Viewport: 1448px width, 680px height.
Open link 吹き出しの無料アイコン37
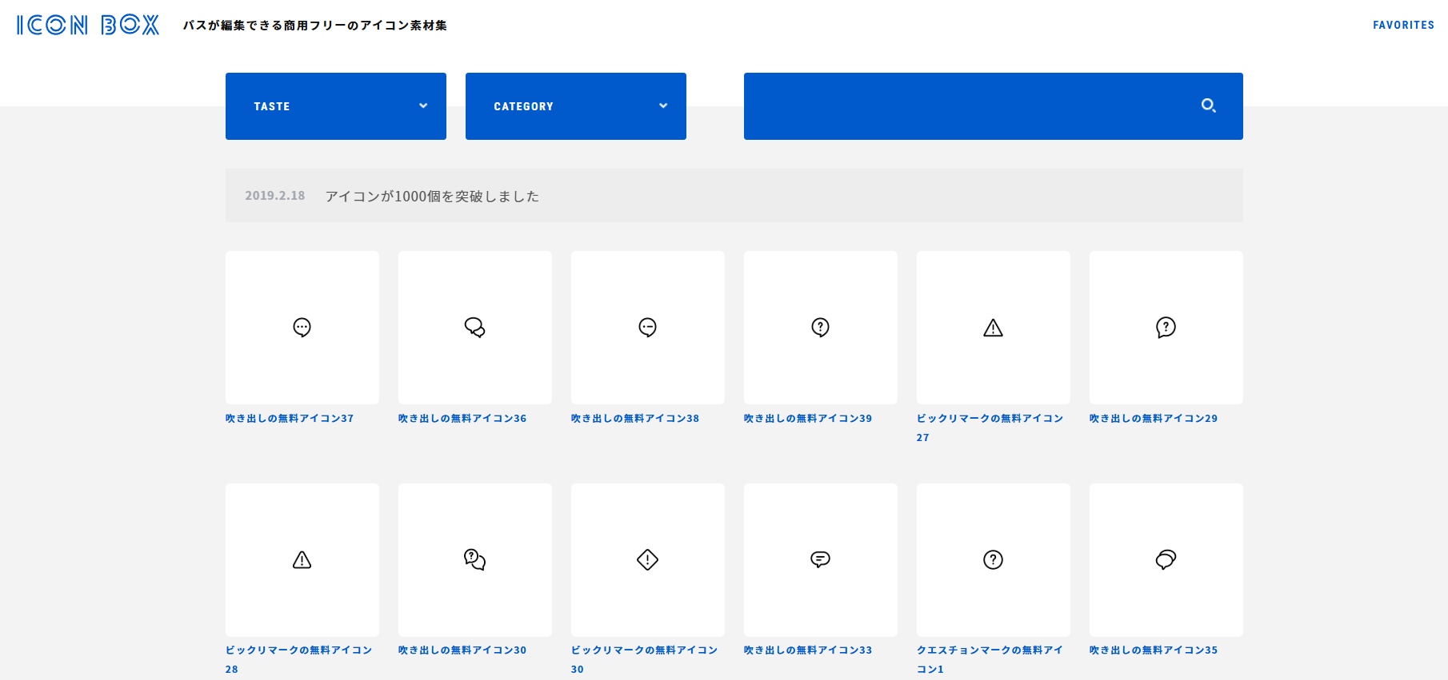click(x=290, y=418)
